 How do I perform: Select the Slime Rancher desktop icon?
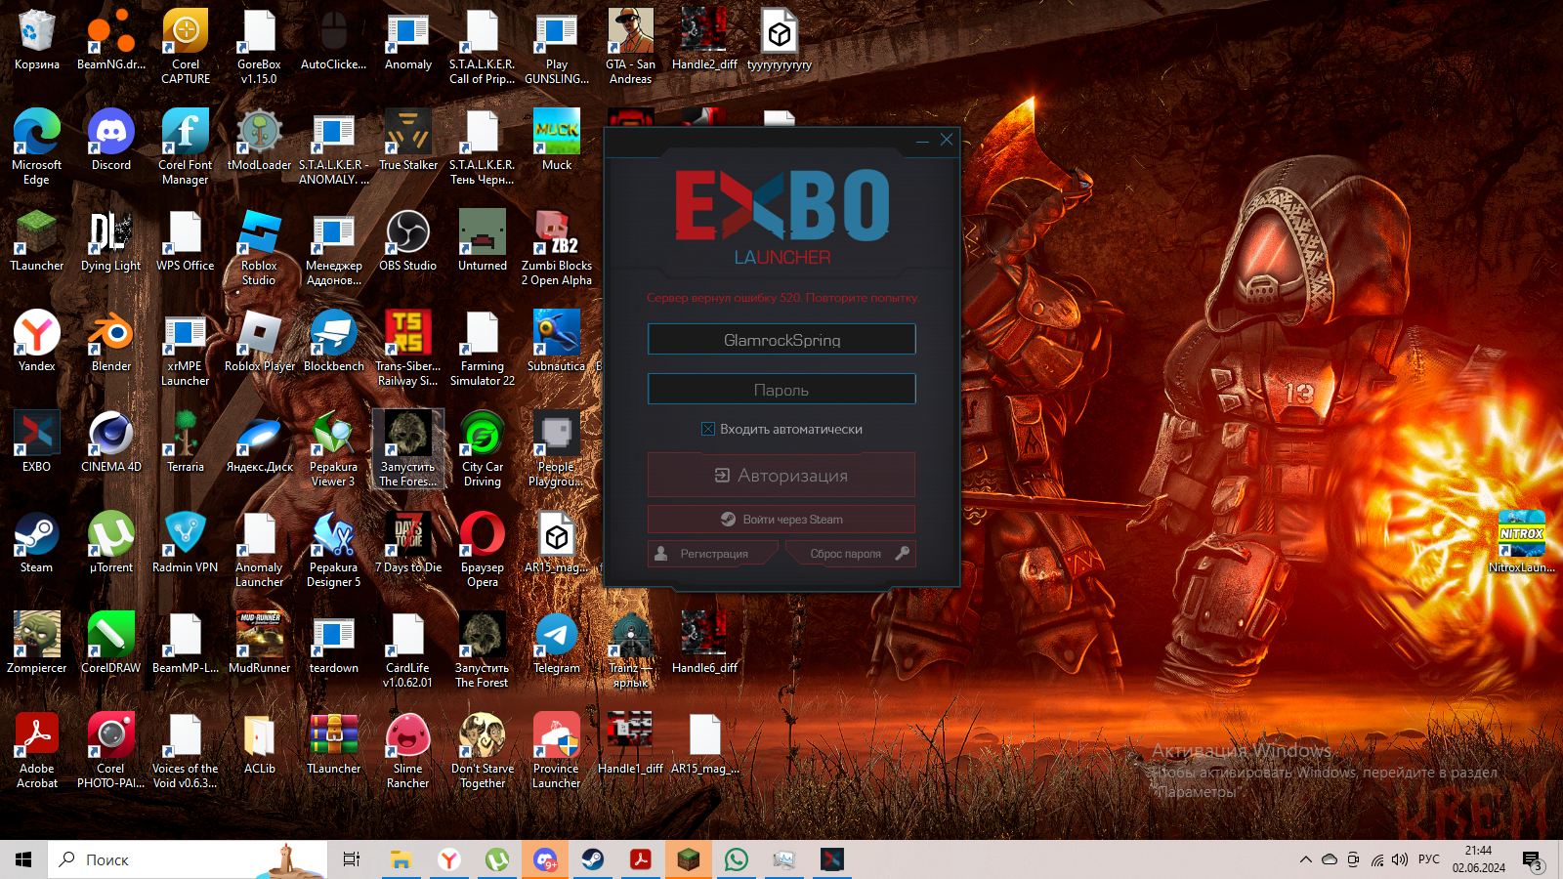[408, 750]
